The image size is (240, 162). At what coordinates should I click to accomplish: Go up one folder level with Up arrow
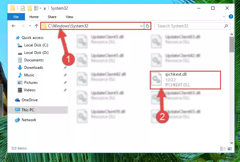(37, 26)
